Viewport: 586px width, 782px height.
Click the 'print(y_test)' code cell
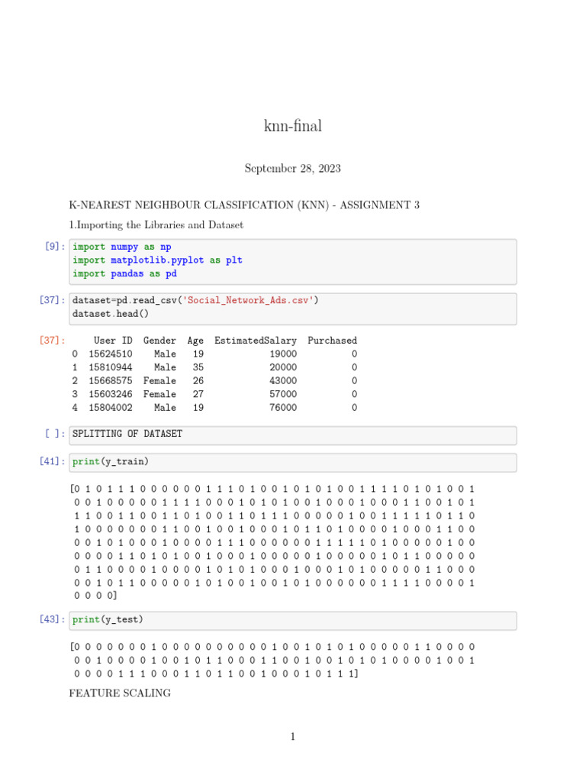(x=292, y=621)
